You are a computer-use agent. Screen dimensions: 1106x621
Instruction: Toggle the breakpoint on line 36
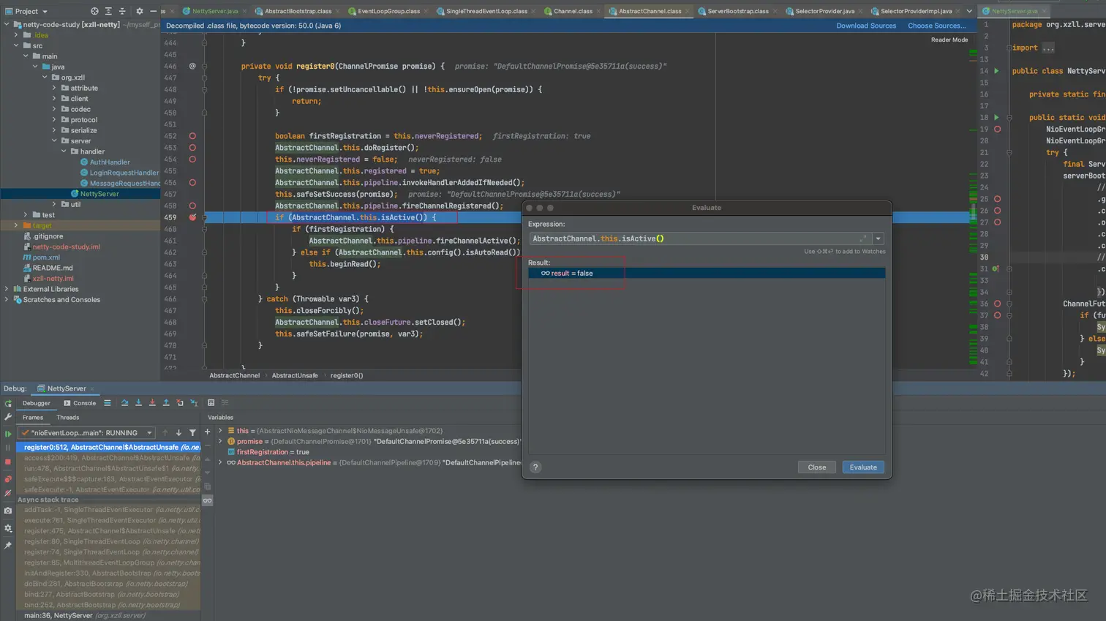997,304
